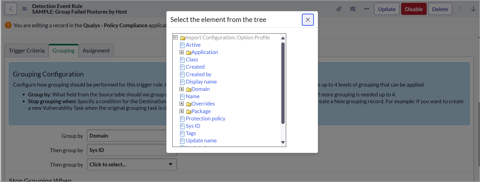Choose Overrides in the tree

[203, 104]
